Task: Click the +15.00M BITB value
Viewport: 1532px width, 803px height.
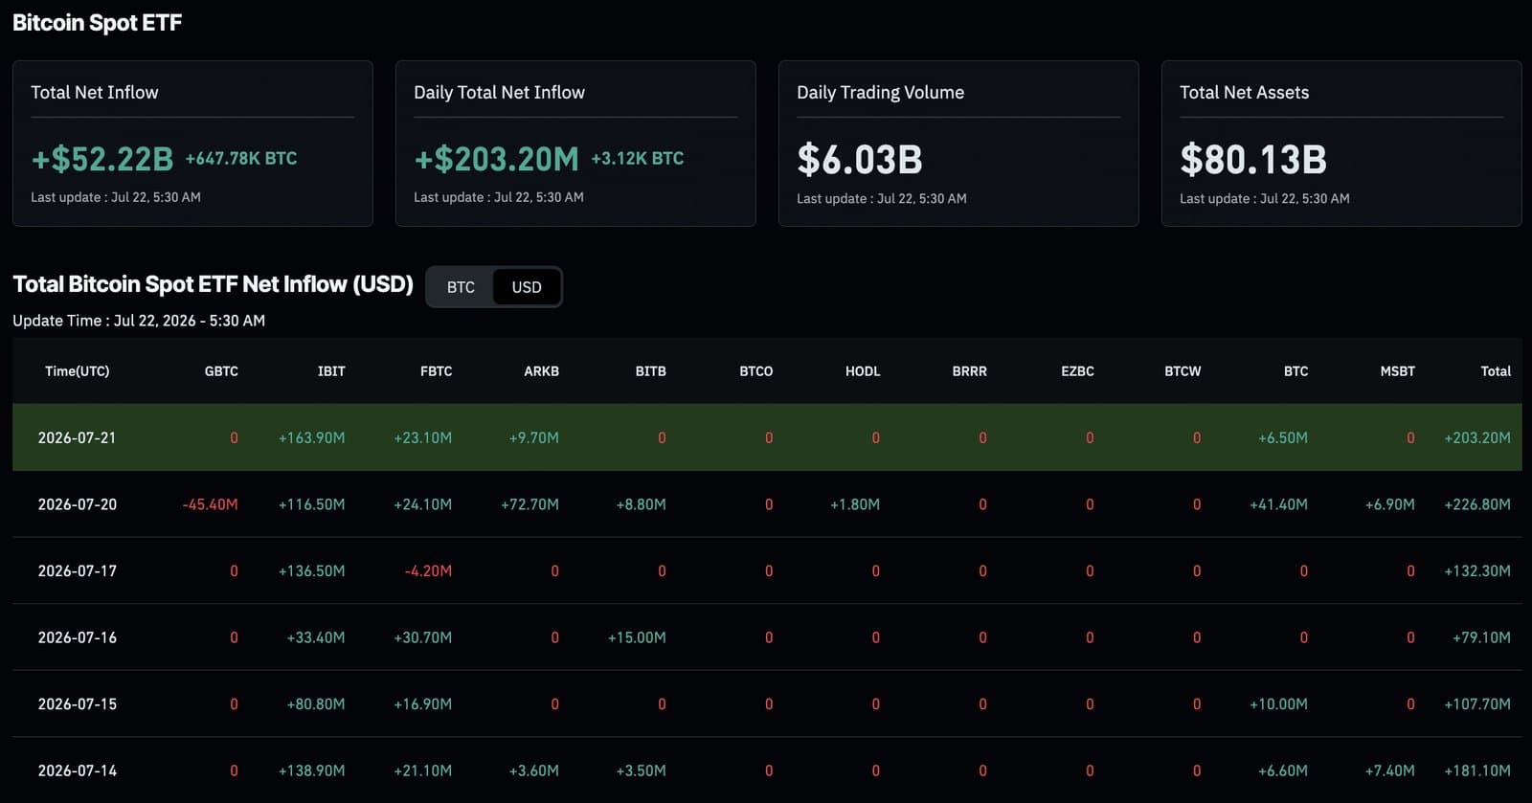Action: coord(637,637)
